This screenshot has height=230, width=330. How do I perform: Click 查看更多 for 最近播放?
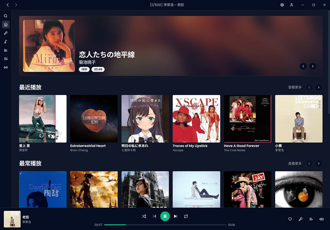295,87
